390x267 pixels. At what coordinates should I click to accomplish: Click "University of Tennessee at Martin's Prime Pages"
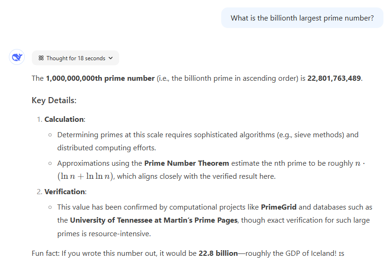coord(154,220)
